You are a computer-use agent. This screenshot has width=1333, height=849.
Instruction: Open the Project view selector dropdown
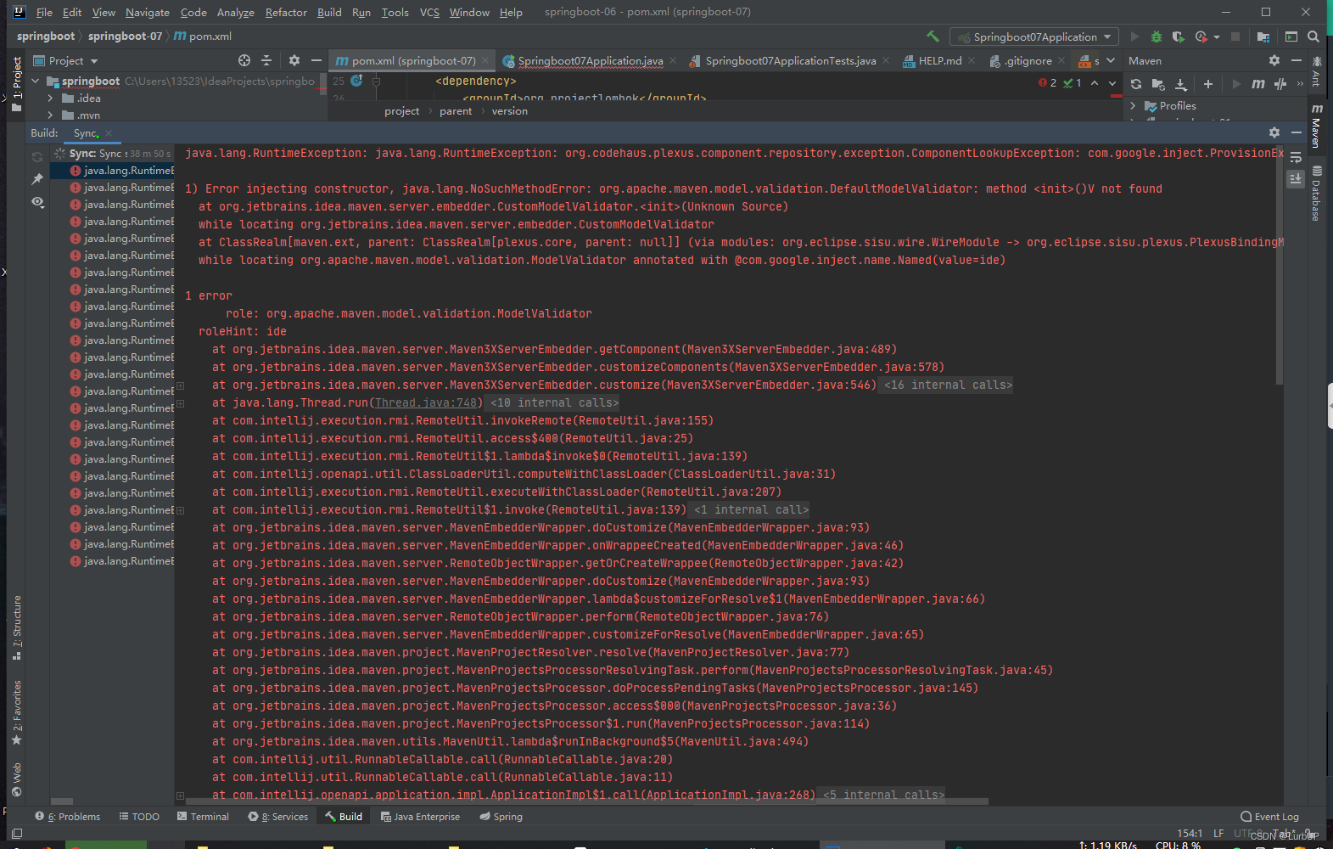(x=65, y=60)
